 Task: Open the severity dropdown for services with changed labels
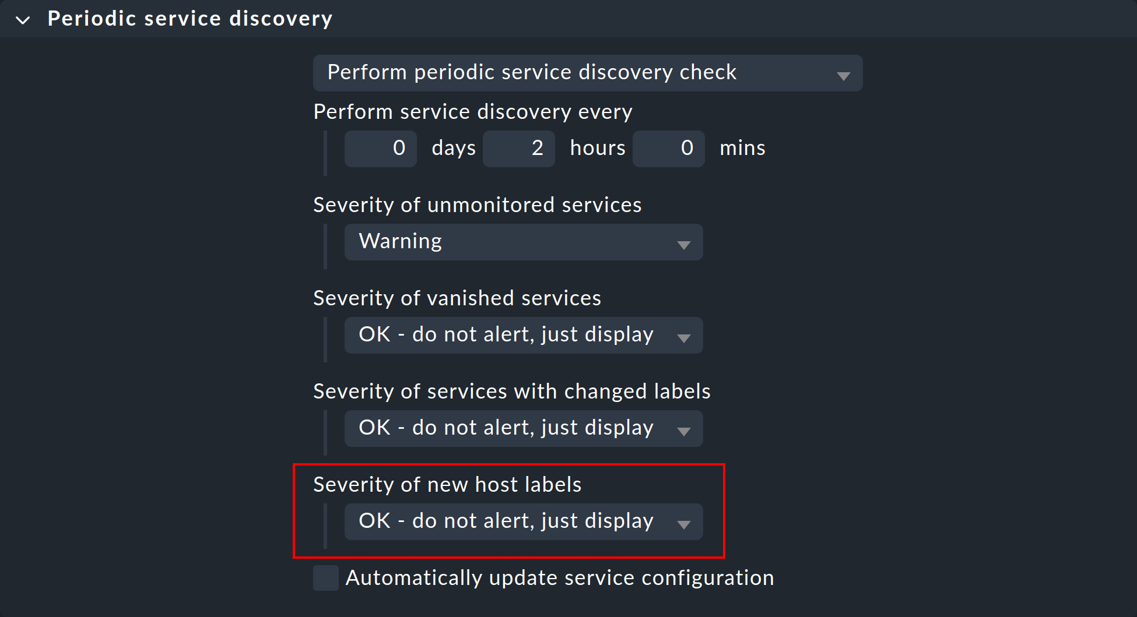click(x=522, y=428)
